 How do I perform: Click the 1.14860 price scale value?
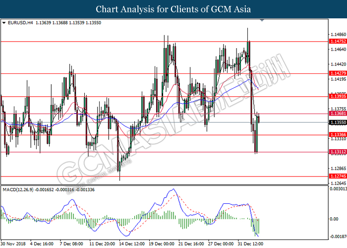[x=337, y=35]
